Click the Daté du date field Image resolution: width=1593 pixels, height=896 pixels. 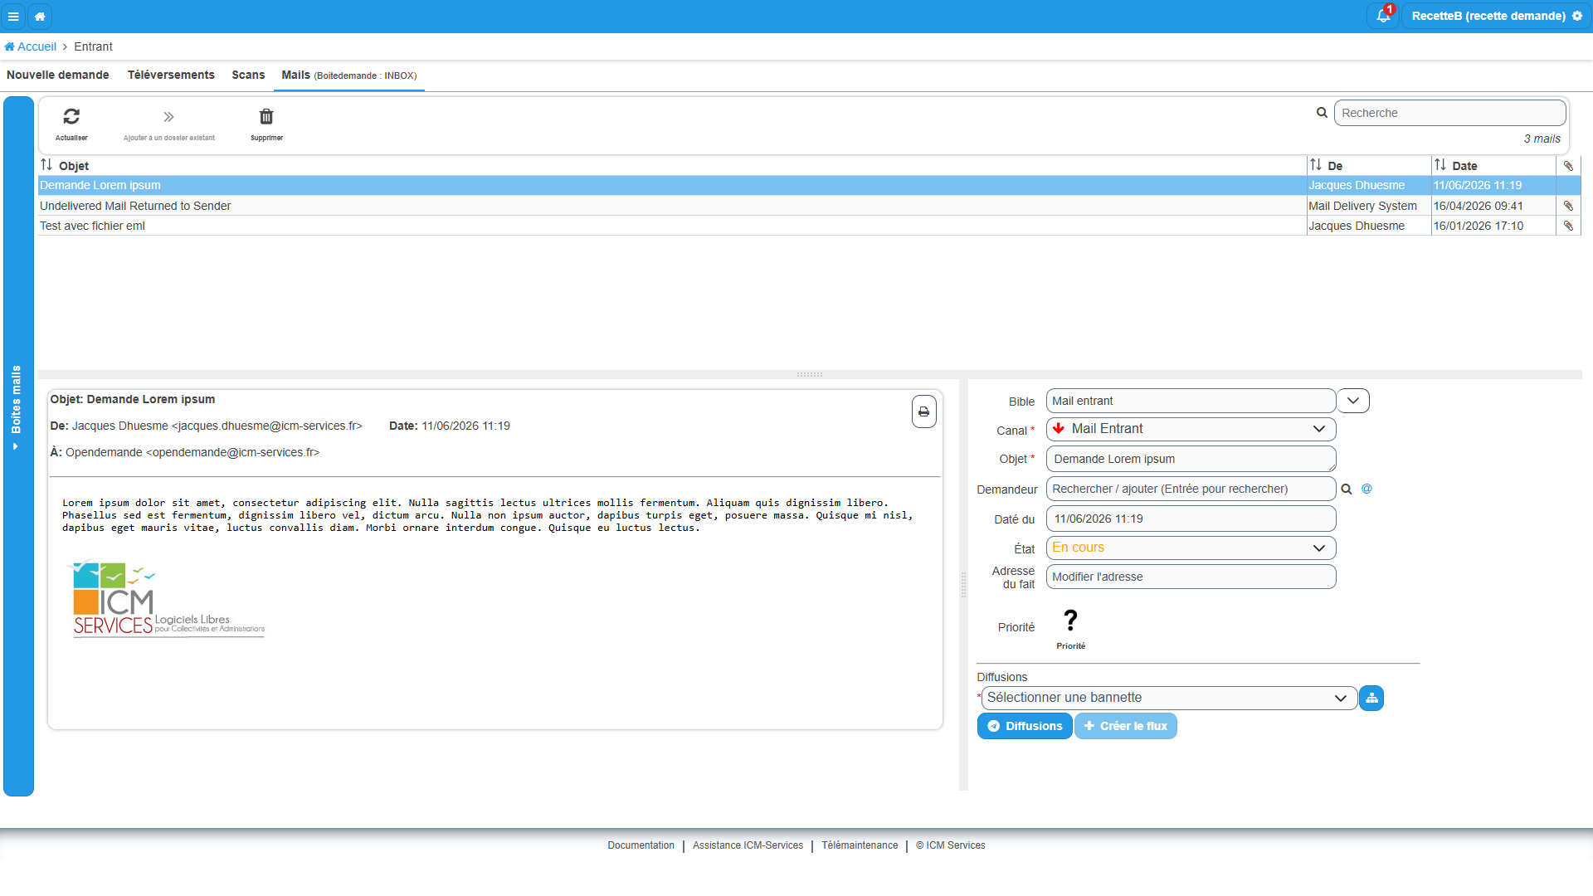[x=1191, y=519]
